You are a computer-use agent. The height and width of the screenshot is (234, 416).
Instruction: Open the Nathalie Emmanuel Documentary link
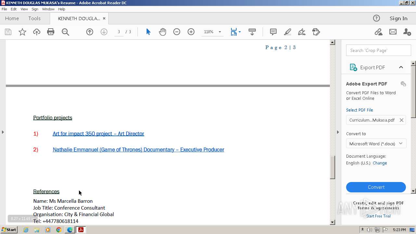coord(138,149)
